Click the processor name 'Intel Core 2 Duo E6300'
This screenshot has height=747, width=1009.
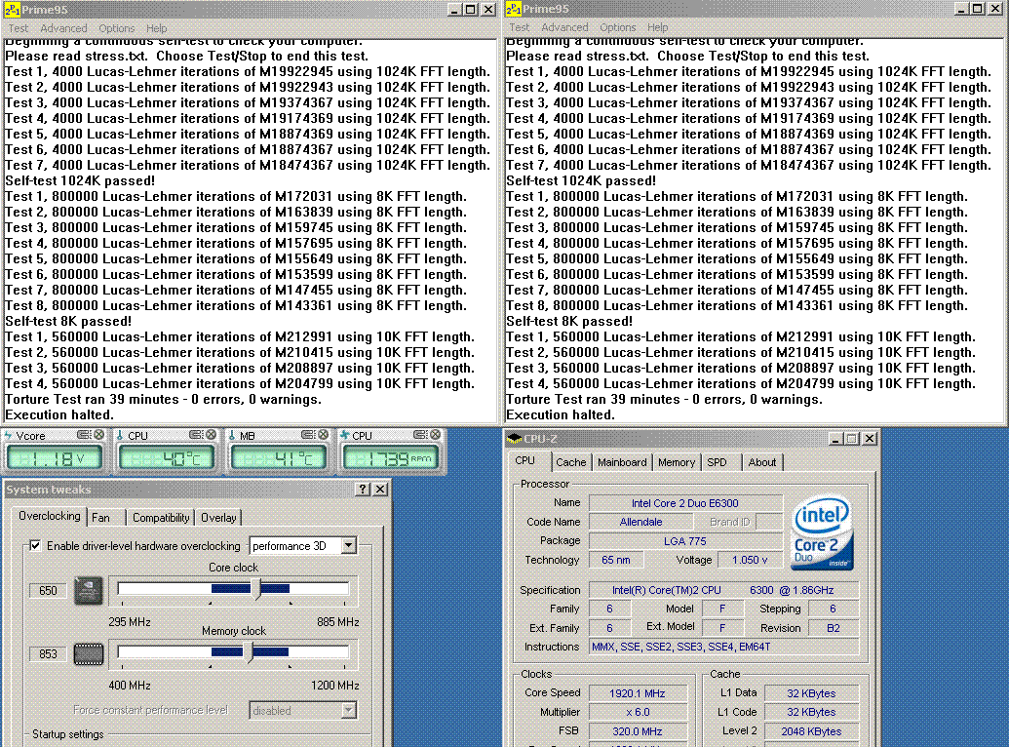click(x=685, y=503)
